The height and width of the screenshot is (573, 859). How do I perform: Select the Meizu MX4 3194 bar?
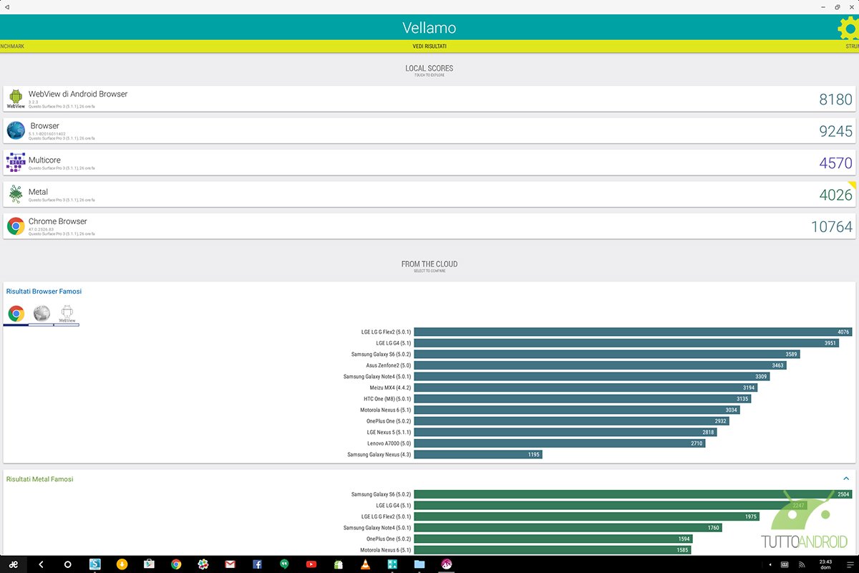pyautogui.click(x=586, y=387)
